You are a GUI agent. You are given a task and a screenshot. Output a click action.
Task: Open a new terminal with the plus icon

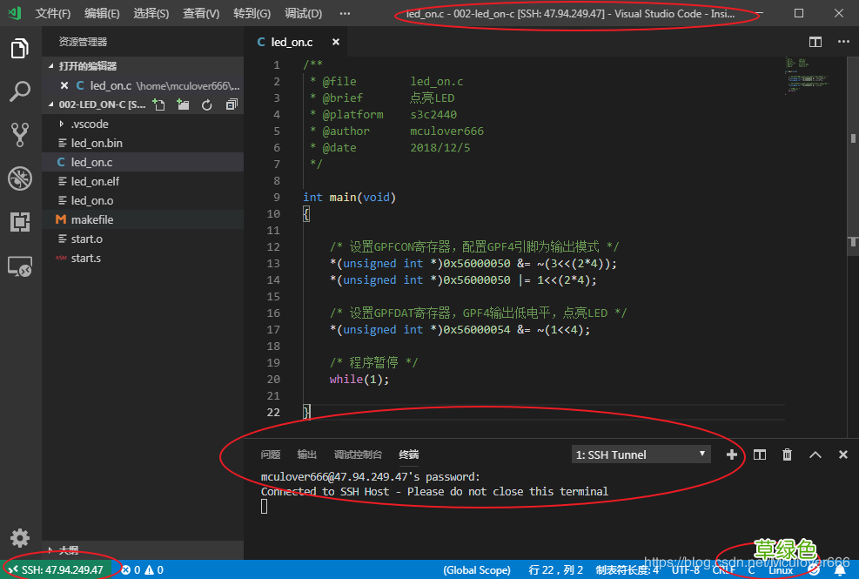pyautogui.click(x=732, y=454)
